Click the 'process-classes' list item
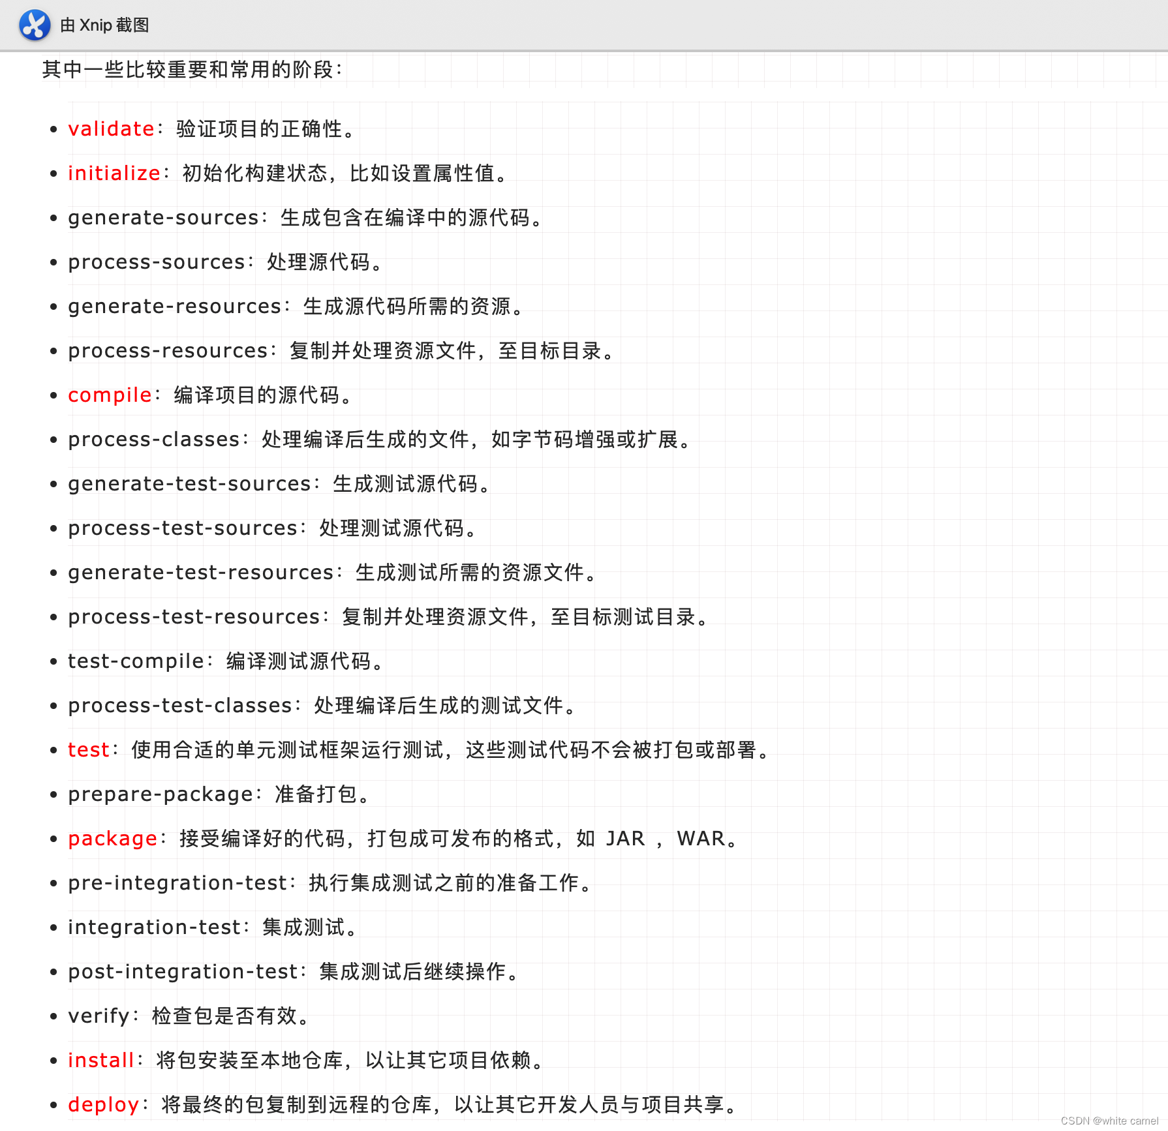 click(379, 439)
